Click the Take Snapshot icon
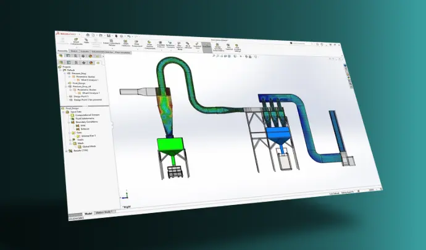The image size is (426, 250). [229, 47]
